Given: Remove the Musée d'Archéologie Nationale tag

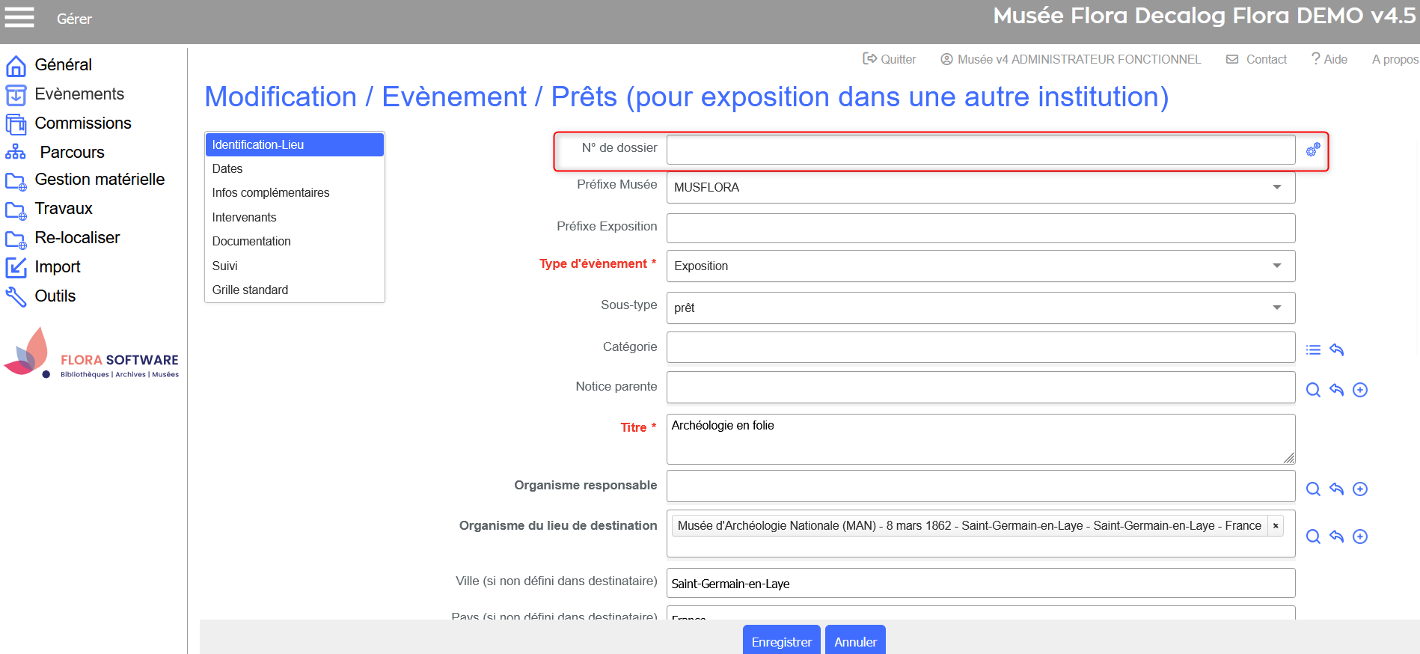Looking at the screenshot, I should [1276, 526].
